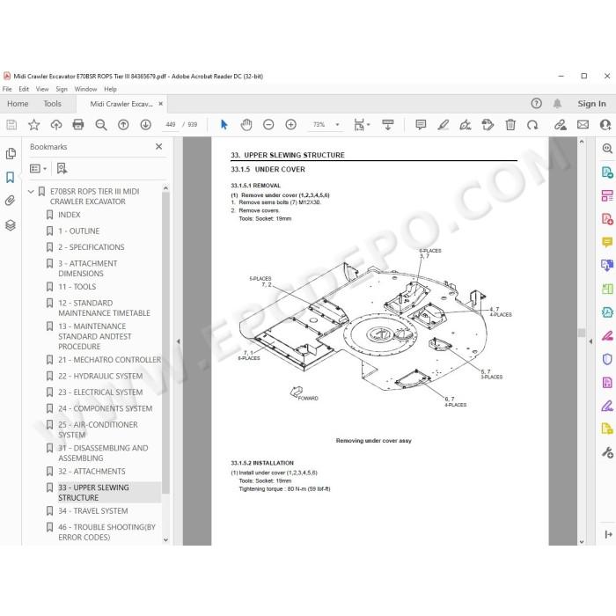Share file with others icon
The width and height of the screenshot is (616, 616).
(x=605, y=125)
